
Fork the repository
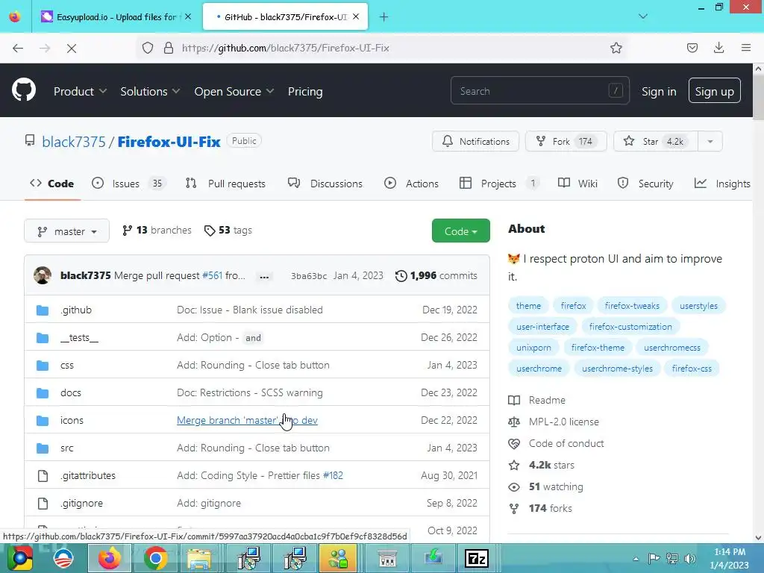click(x=566, y=141)
